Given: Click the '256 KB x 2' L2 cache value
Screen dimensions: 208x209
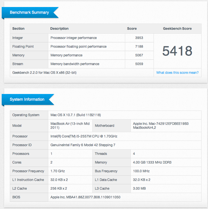Looking at the screenshot, I should tap(59, 189).
